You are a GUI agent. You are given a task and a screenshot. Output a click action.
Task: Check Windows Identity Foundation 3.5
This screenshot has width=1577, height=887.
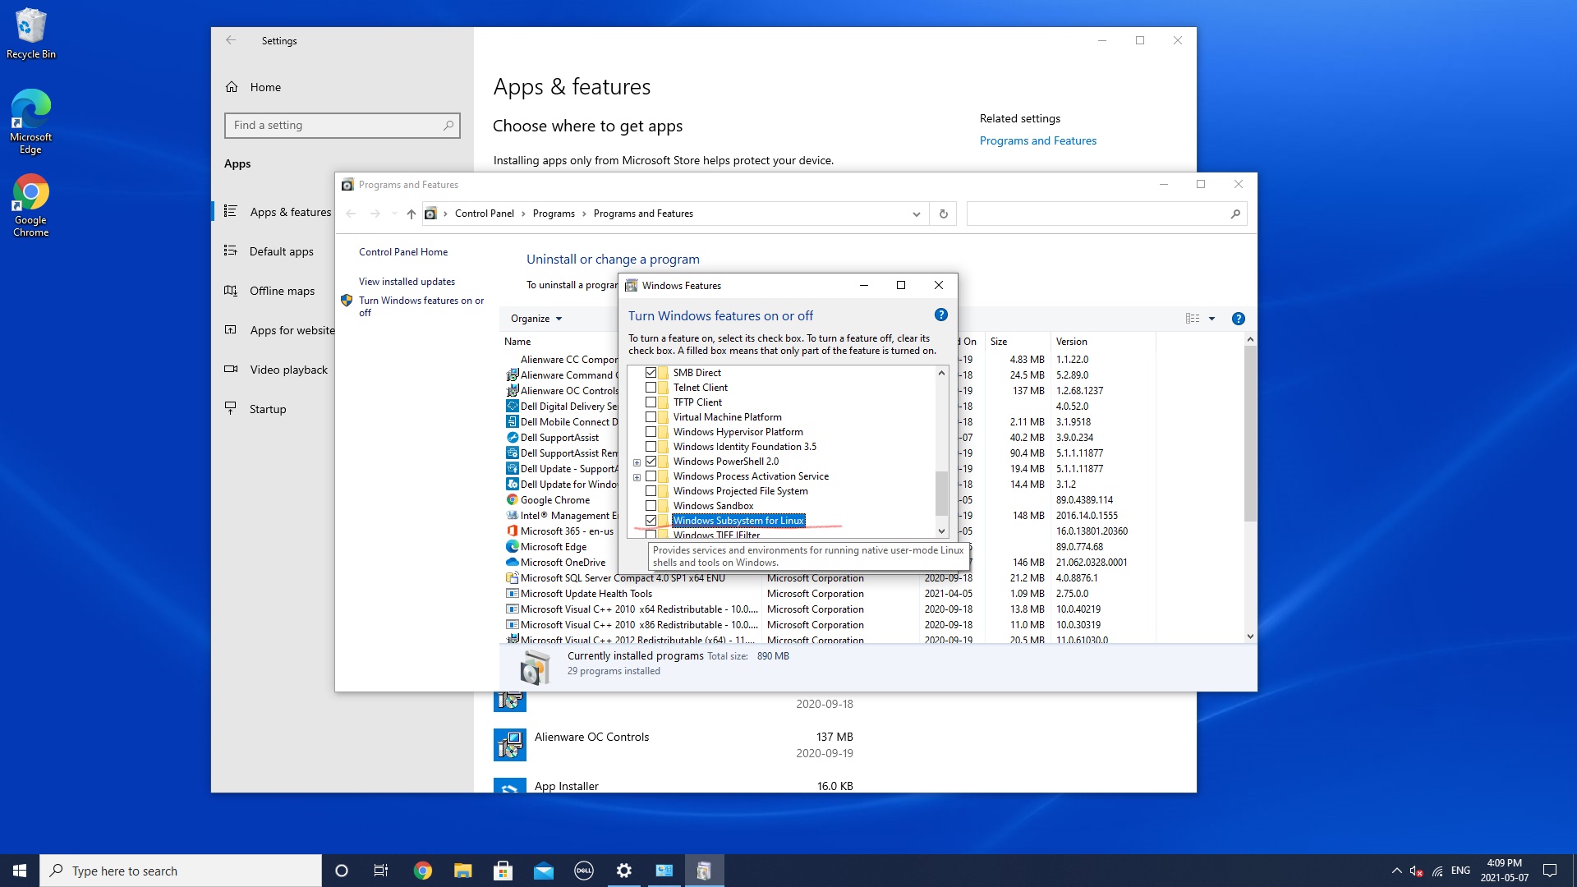click(x=651, y=447)
